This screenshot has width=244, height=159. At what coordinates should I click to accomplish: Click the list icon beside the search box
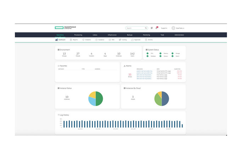152,28
